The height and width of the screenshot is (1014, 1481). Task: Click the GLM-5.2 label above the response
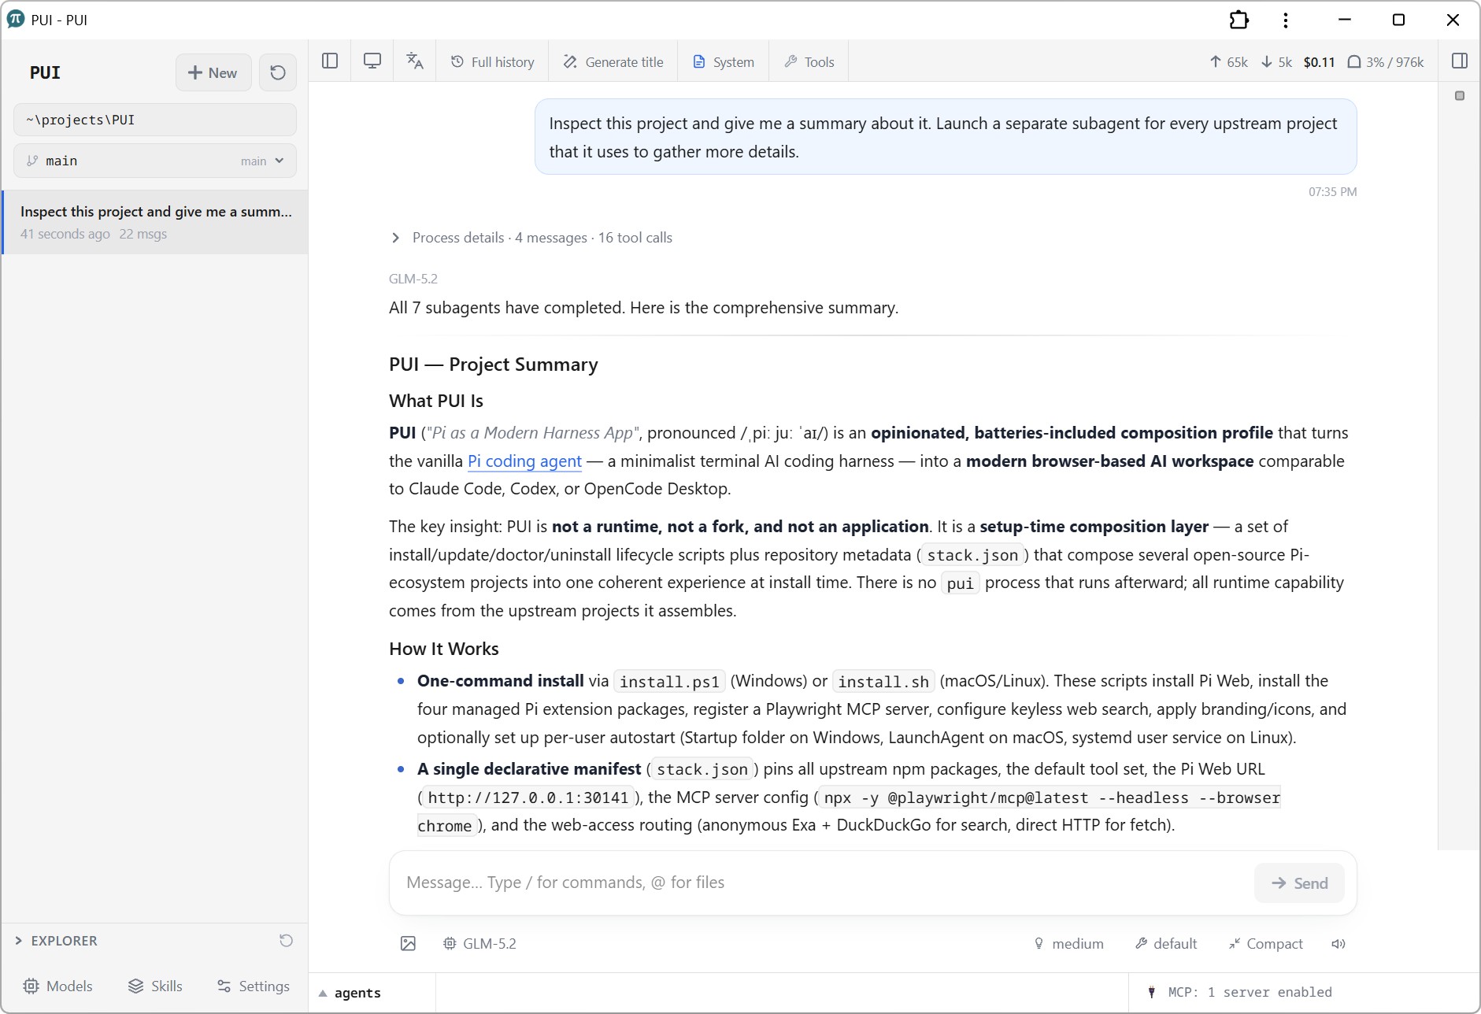click(413, 279)
